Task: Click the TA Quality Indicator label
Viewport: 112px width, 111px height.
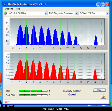Action: [72, 91]
